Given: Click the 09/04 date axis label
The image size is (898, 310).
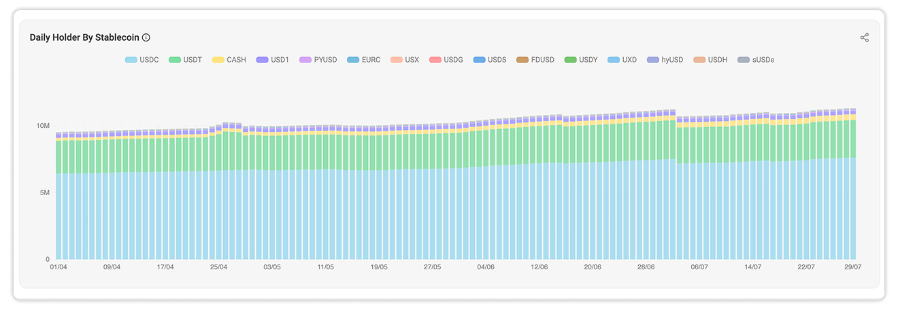Looking at the screenshot, I should tap(112, 267).
